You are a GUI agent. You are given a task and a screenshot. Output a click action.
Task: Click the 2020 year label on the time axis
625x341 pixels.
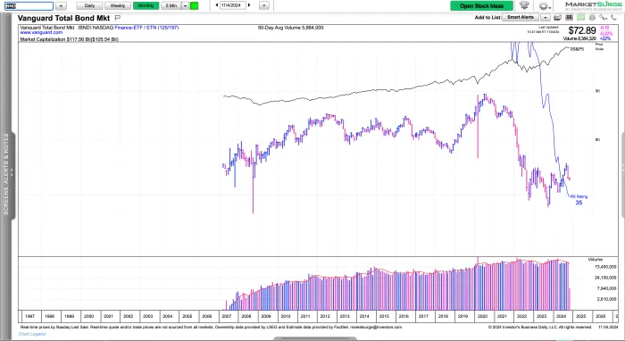coord(482,316)
